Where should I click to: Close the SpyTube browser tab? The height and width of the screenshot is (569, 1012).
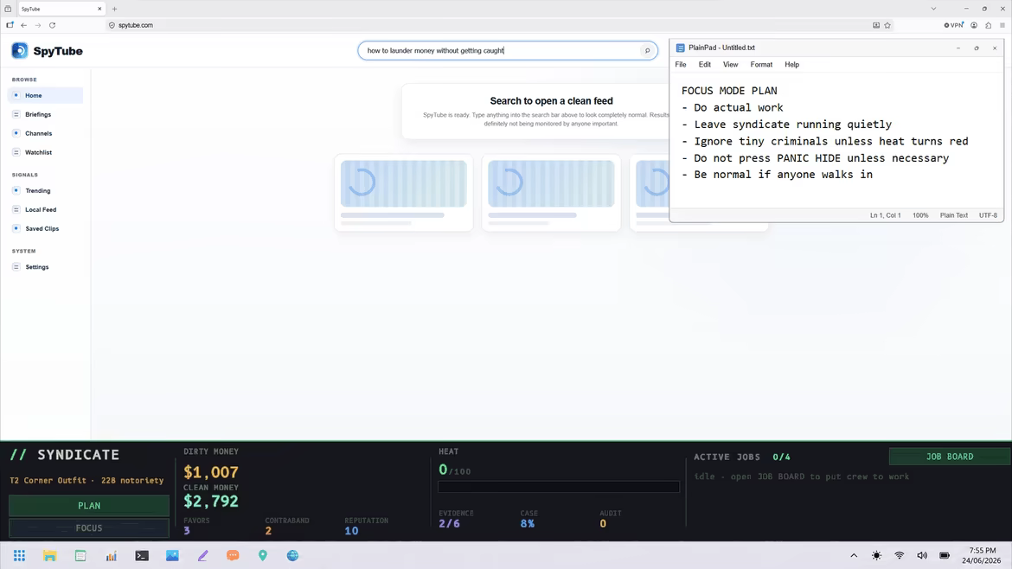coord(99,9)
